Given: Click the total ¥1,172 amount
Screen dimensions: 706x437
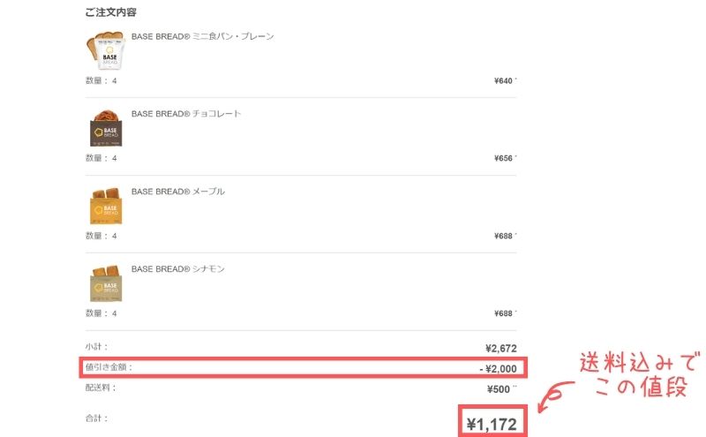Looking at the screenshot, I should [x=492, y=425].
